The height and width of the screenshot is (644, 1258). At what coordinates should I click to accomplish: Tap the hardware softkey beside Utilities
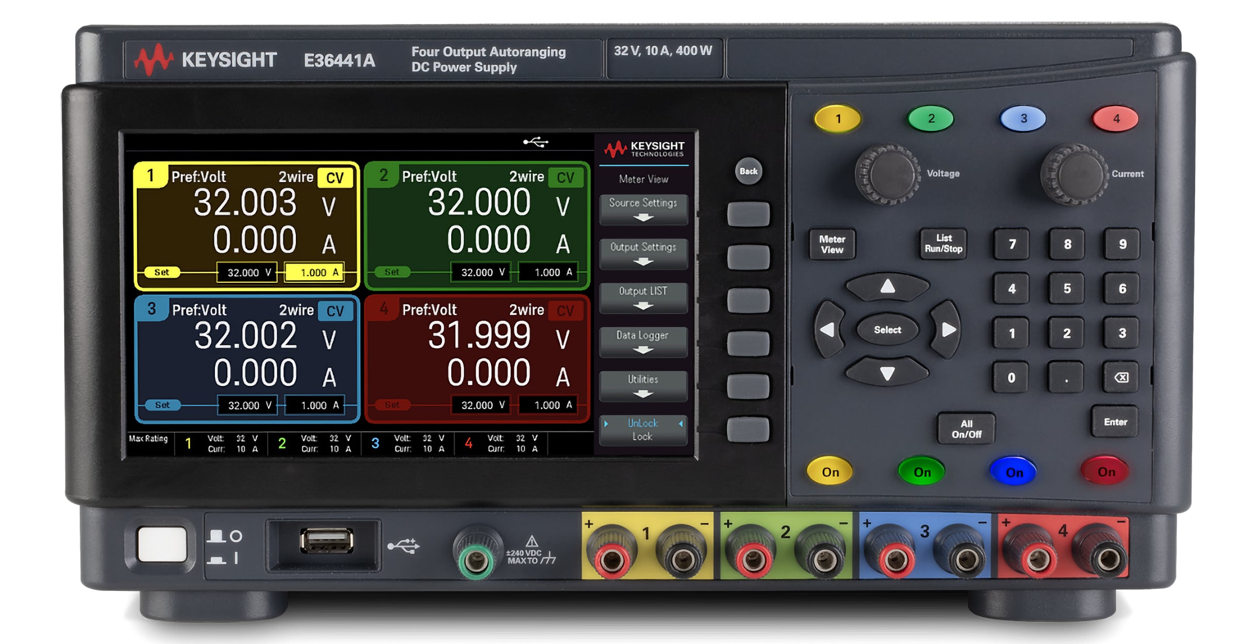(x=748, y=386)
